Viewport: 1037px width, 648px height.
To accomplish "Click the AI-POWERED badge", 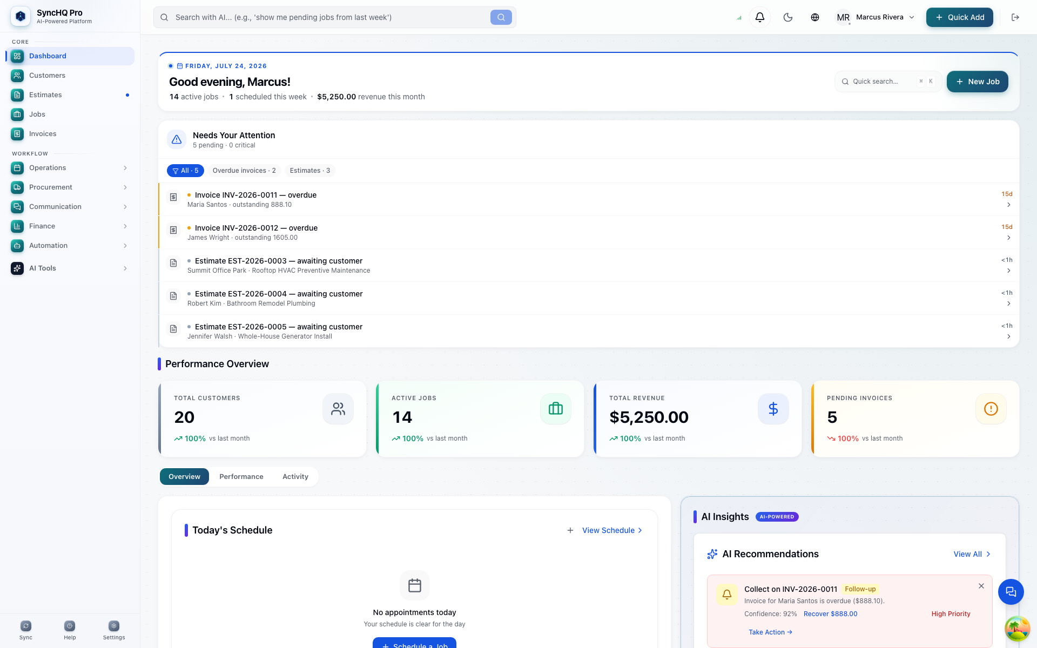I will pyautogui.click(x=777, y=517).
